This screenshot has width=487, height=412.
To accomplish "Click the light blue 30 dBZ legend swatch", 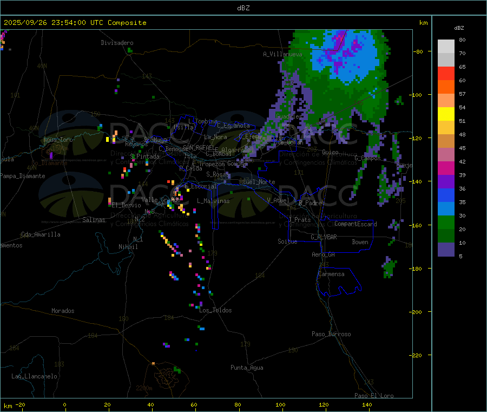I will pyautogui.click(x=446, y=209).
